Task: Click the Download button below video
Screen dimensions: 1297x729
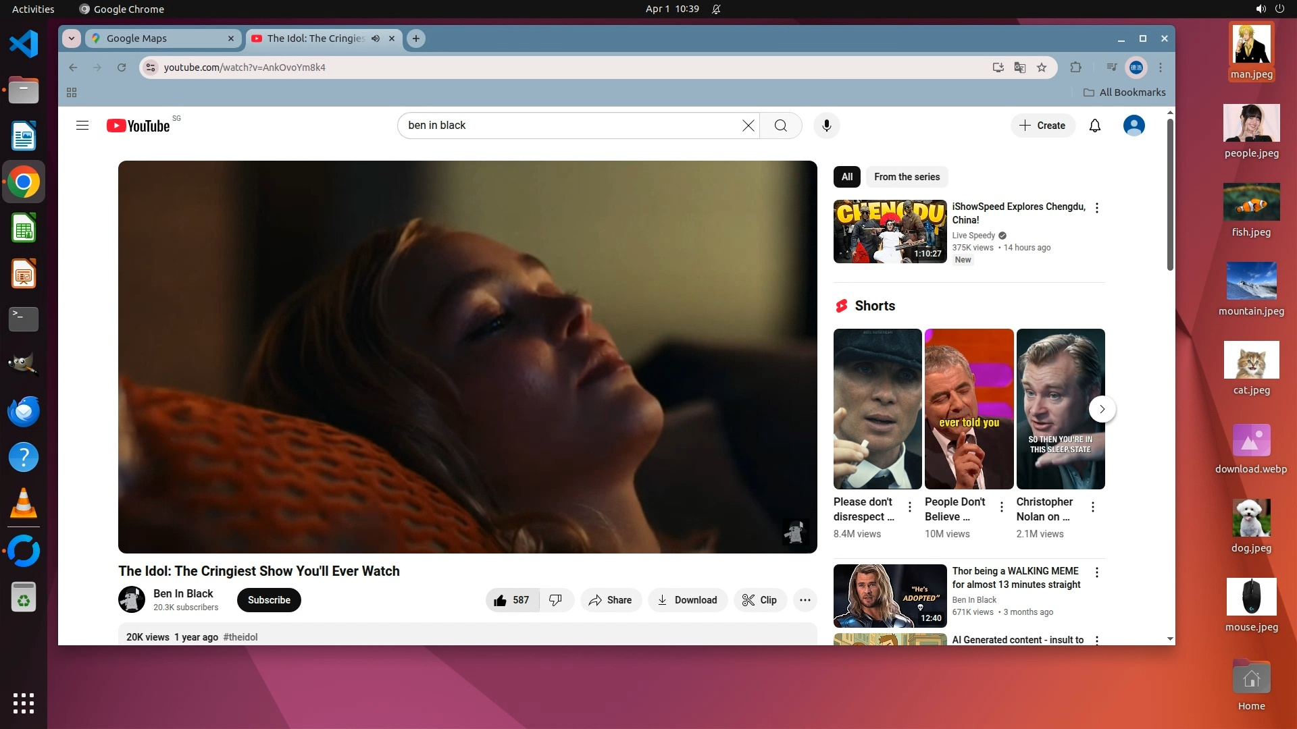Action: click(687, 600)
